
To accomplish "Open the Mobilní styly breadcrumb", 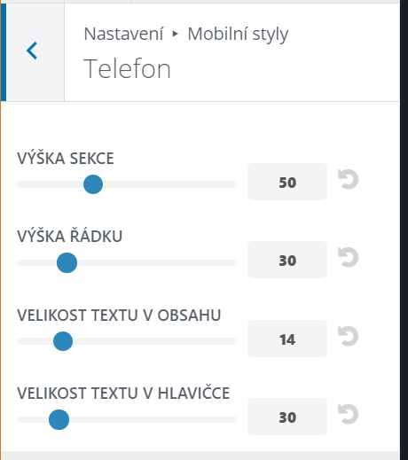I will click(x=238, y=35).
